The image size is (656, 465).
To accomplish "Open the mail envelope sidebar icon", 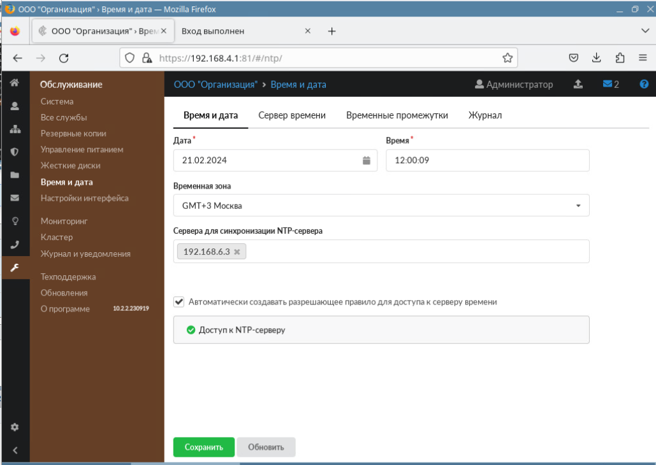I will [x=15, y=197].
